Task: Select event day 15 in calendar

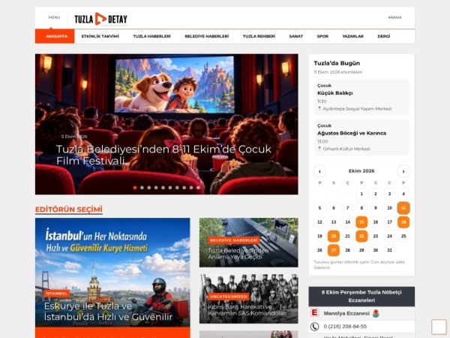Action: coord(361,222)
